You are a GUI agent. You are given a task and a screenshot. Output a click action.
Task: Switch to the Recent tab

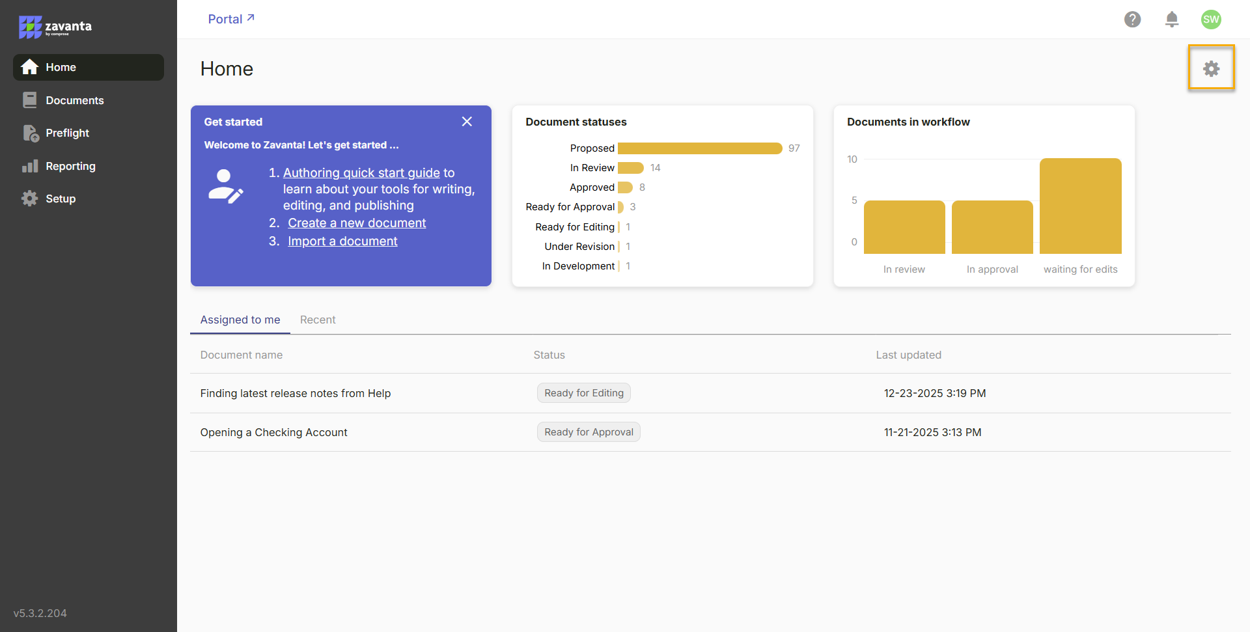pos(318,320)
